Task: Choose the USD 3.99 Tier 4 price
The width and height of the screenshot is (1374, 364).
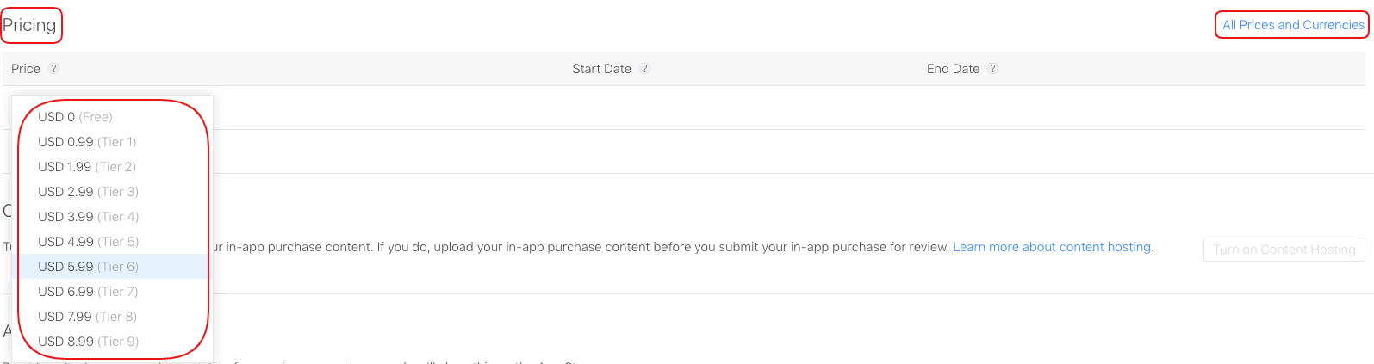Action: point(88,217)
